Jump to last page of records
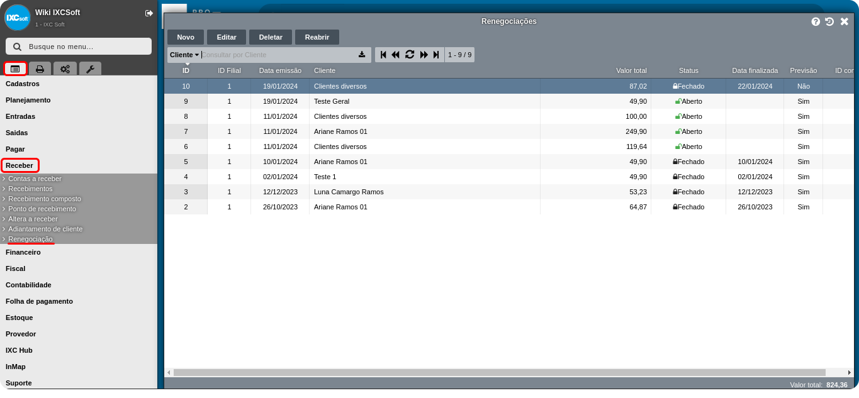 [x=436, y=55]
